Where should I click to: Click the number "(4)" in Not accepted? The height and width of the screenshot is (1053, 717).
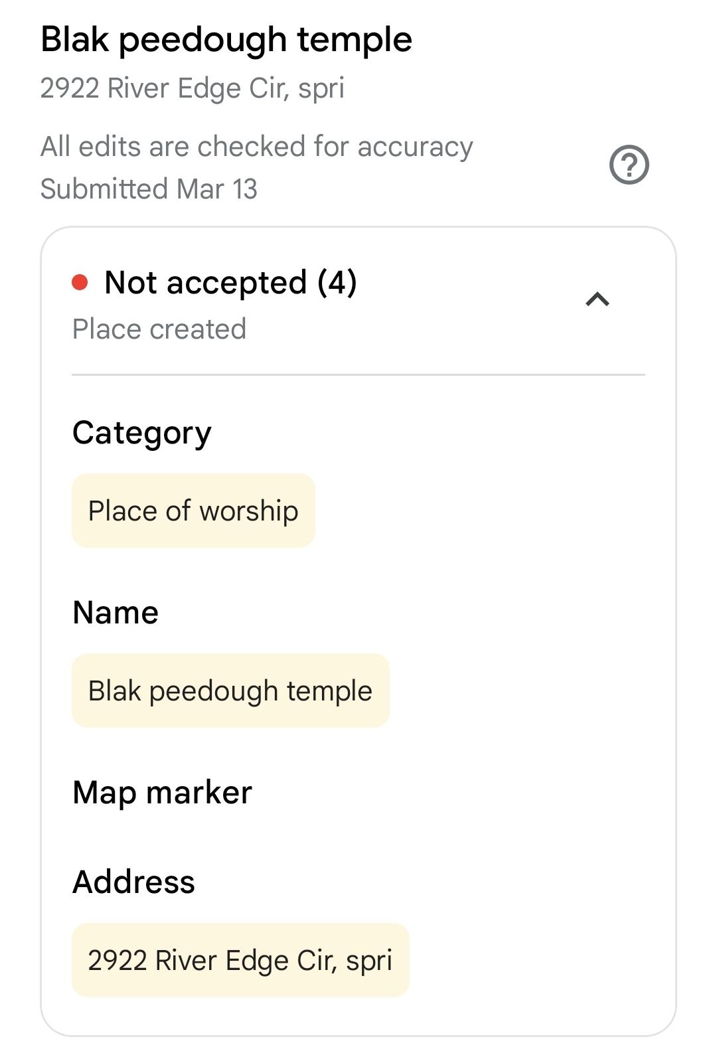(337, 283)
